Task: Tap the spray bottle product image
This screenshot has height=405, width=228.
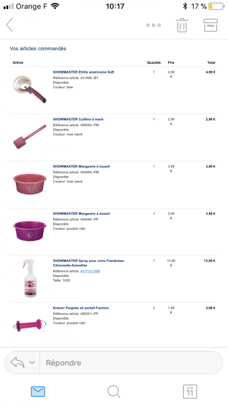Action: (x=30, y=278)
